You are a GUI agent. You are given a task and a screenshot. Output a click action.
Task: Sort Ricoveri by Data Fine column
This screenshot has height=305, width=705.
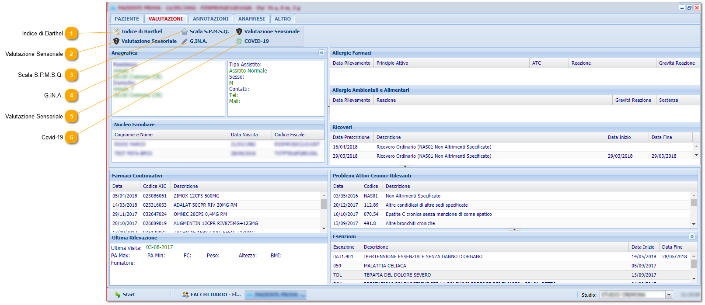click(670, 137)
